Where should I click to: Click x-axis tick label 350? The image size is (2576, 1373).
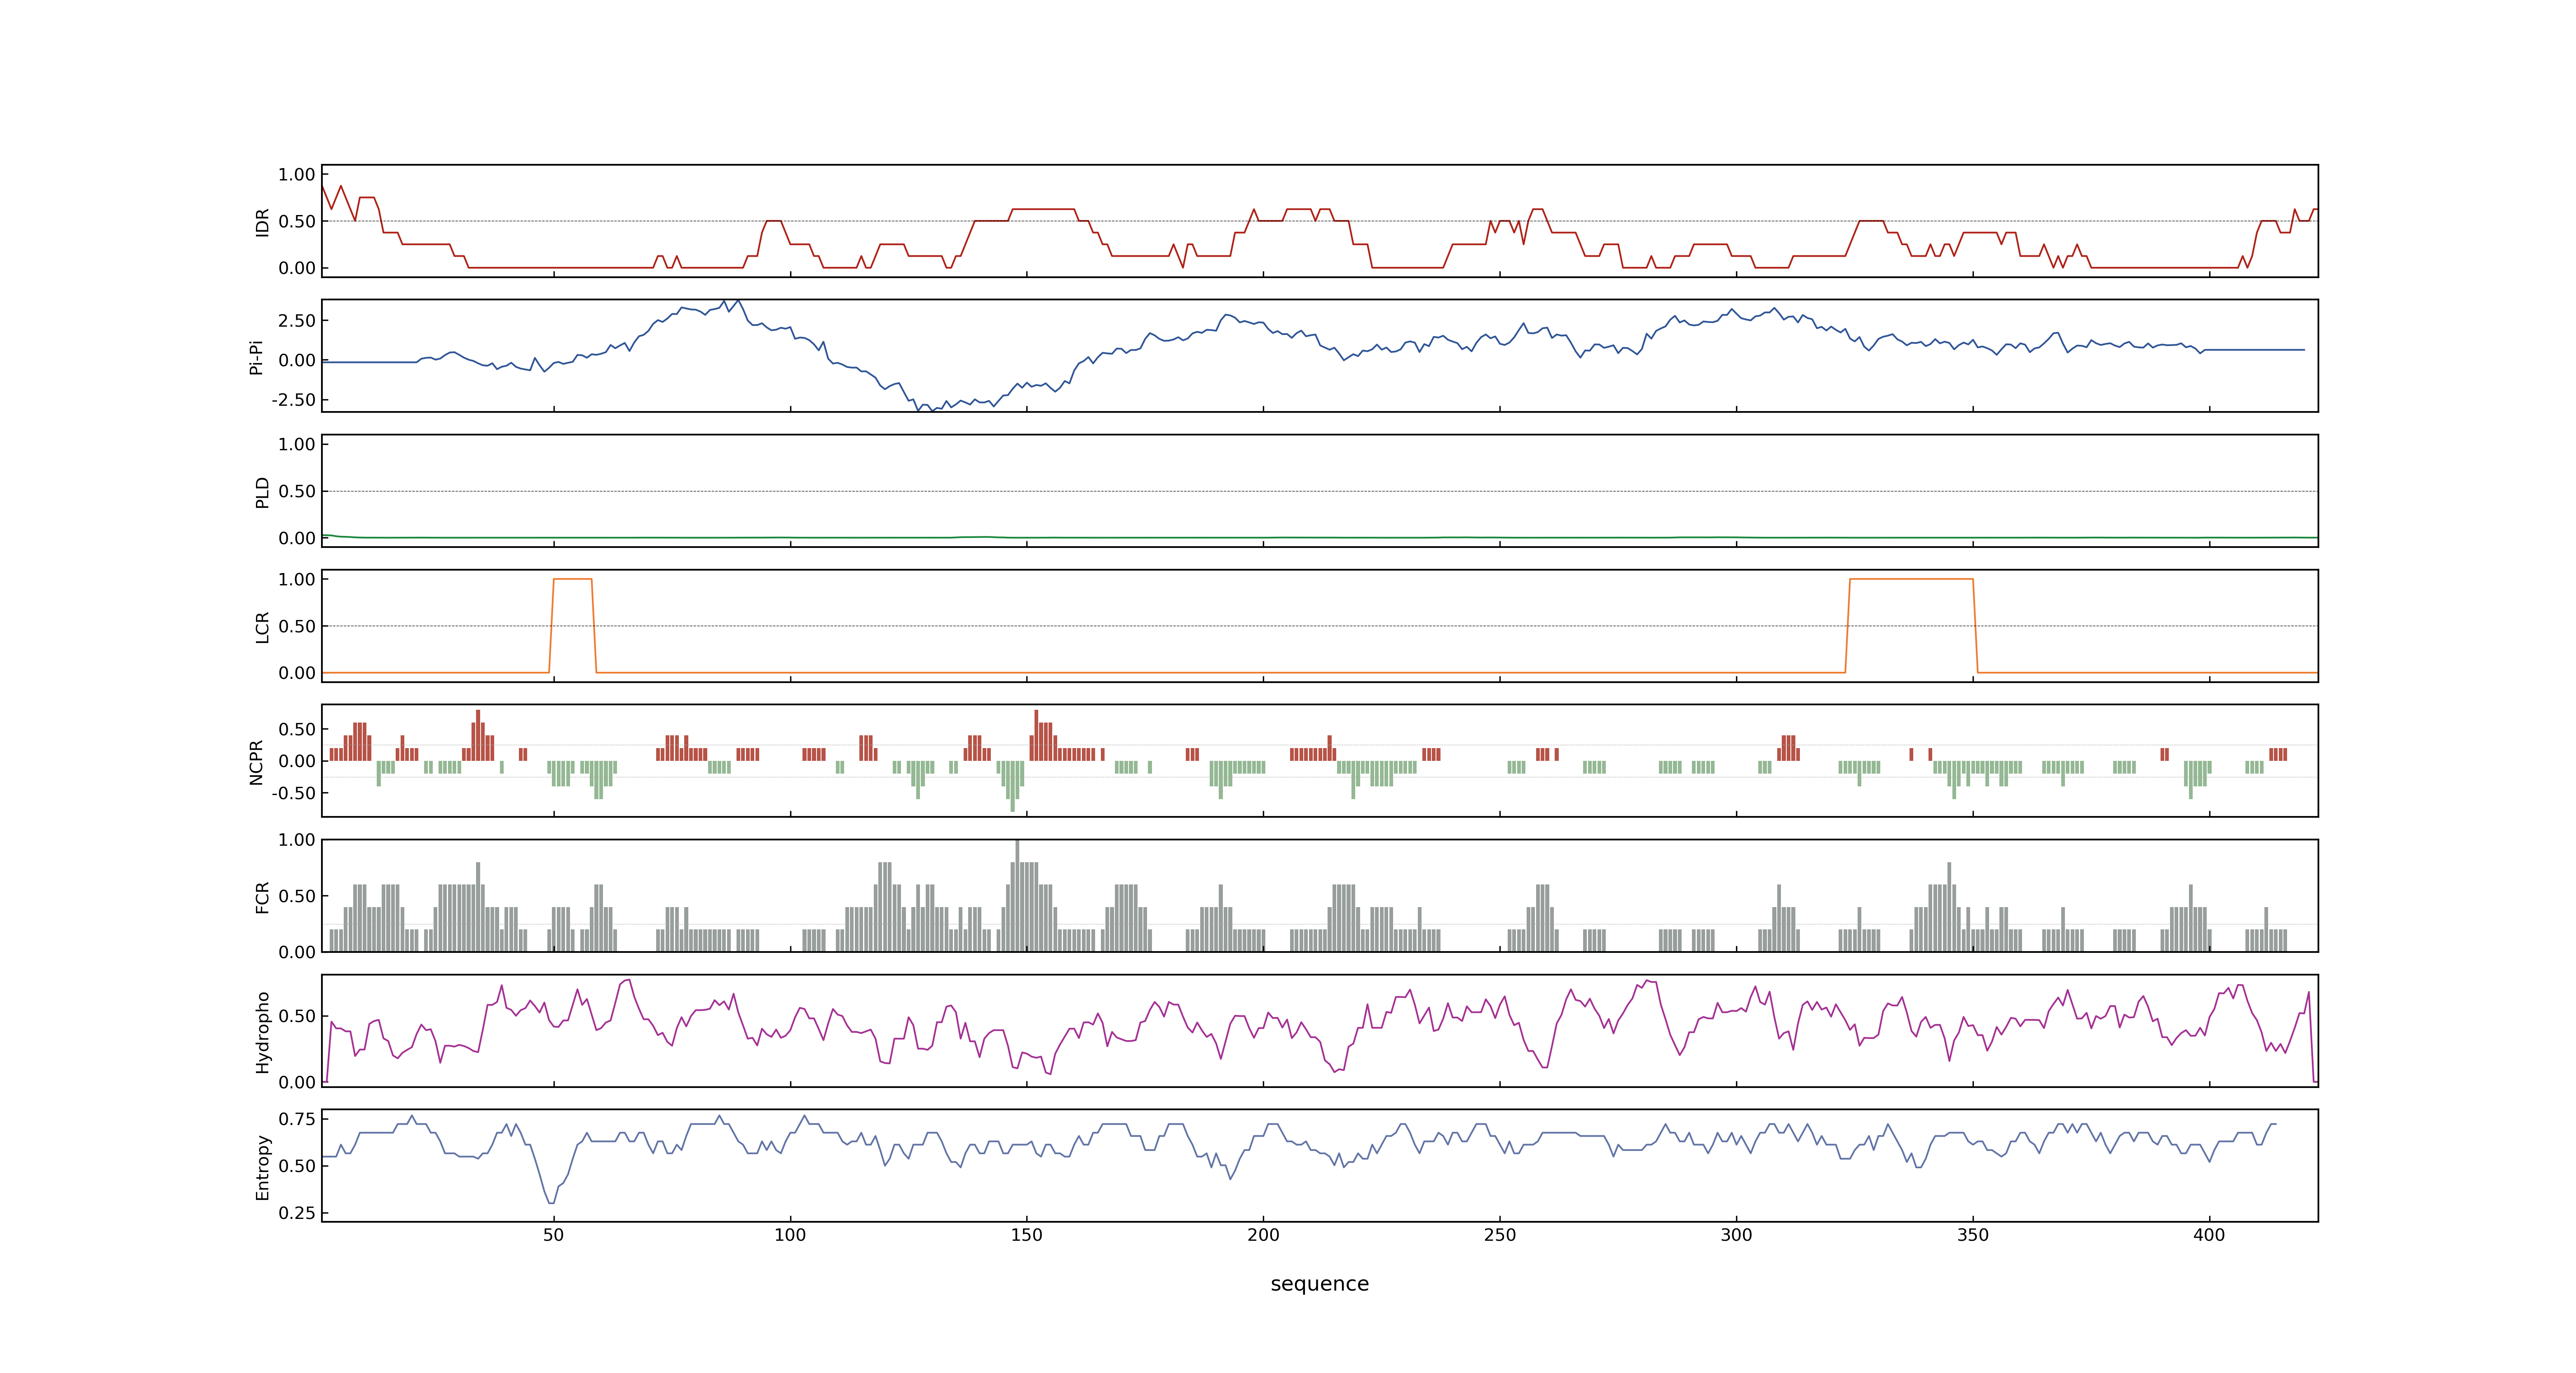click(1972, 1235)
